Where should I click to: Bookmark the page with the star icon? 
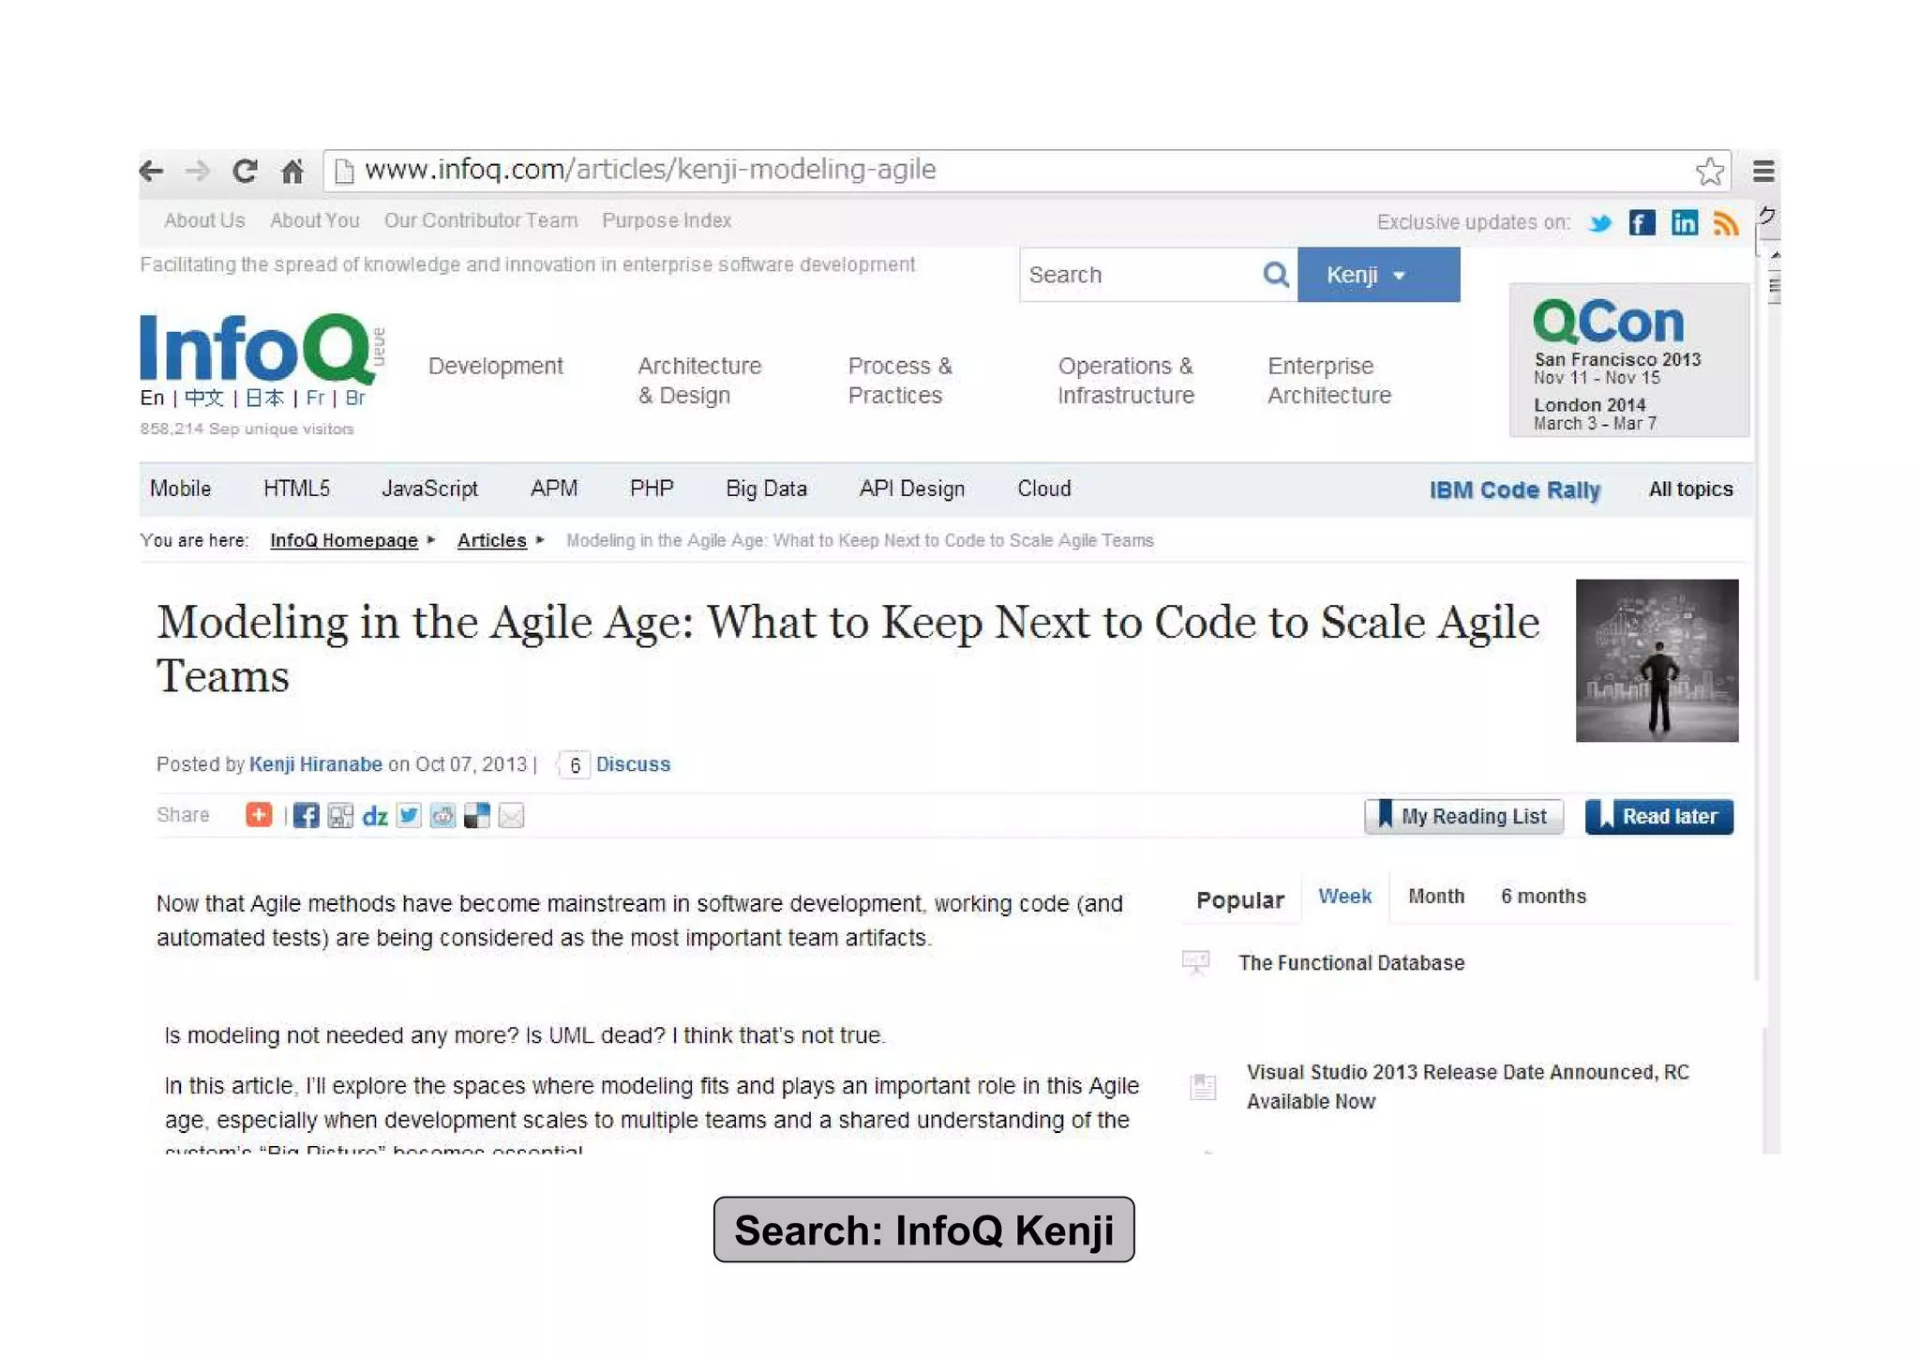(x=1710, y=171)
